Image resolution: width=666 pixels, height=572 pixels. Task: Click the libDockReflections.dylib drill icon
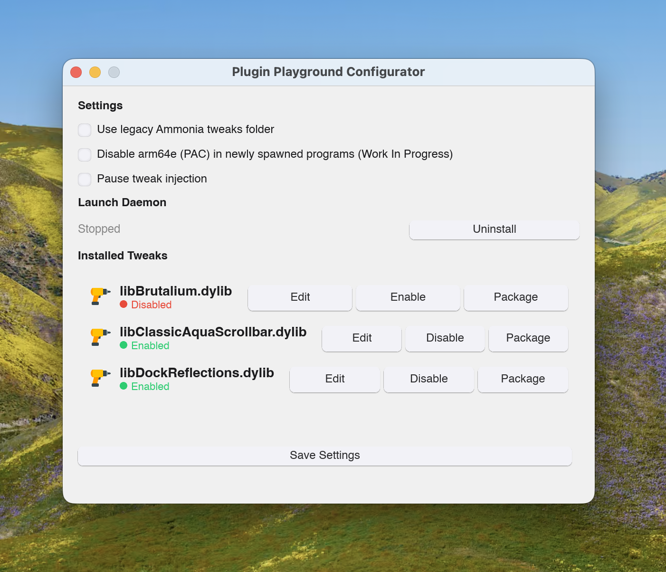click(100, 378)
